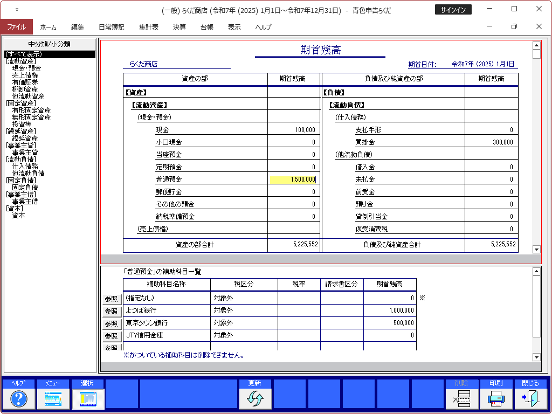552x414 pixels.
Task: Click the 買掛金 balance cell showing 300,000
Action: tap(491, 142)
